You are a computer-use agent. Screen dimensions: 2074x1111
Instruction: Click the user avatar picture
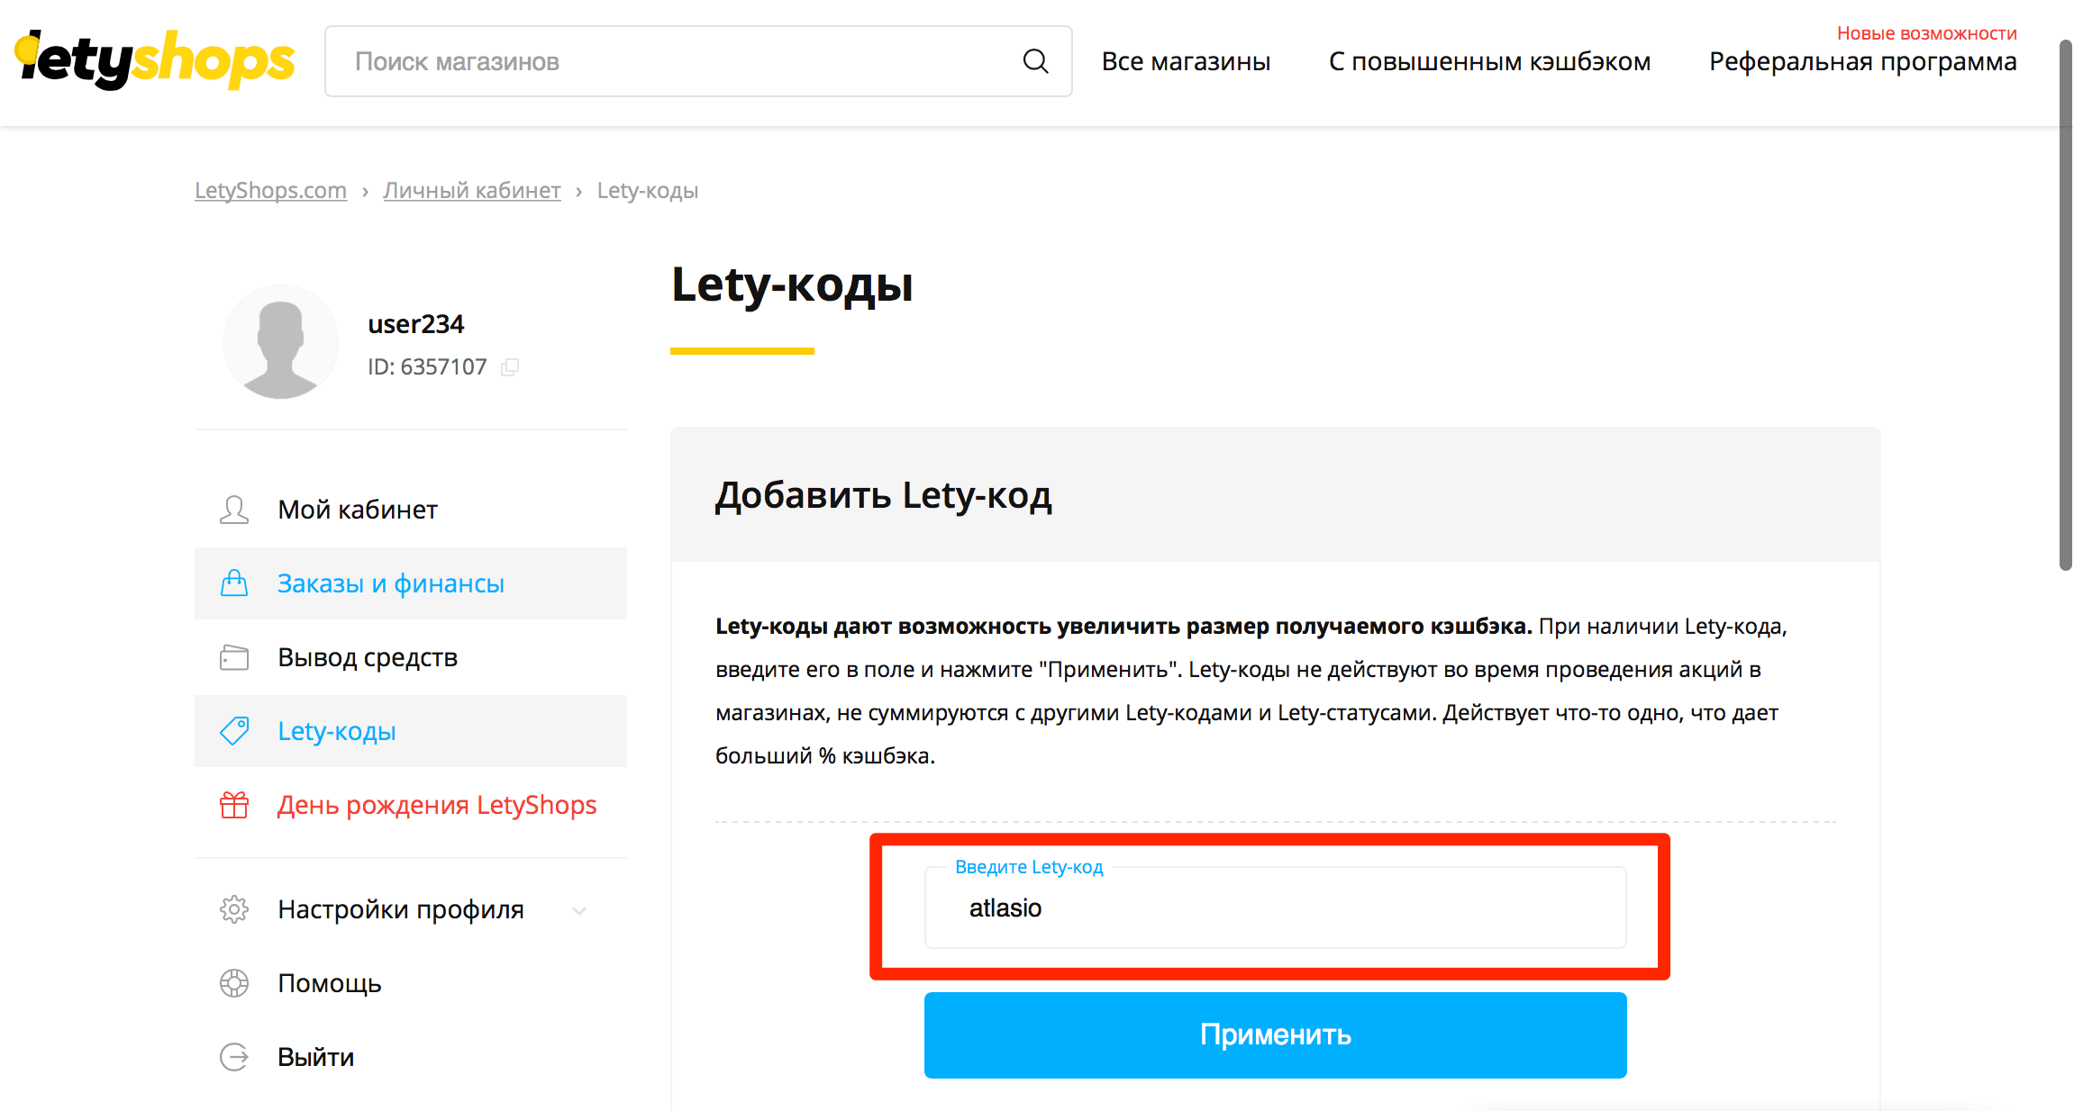click(x=280, y=342)
